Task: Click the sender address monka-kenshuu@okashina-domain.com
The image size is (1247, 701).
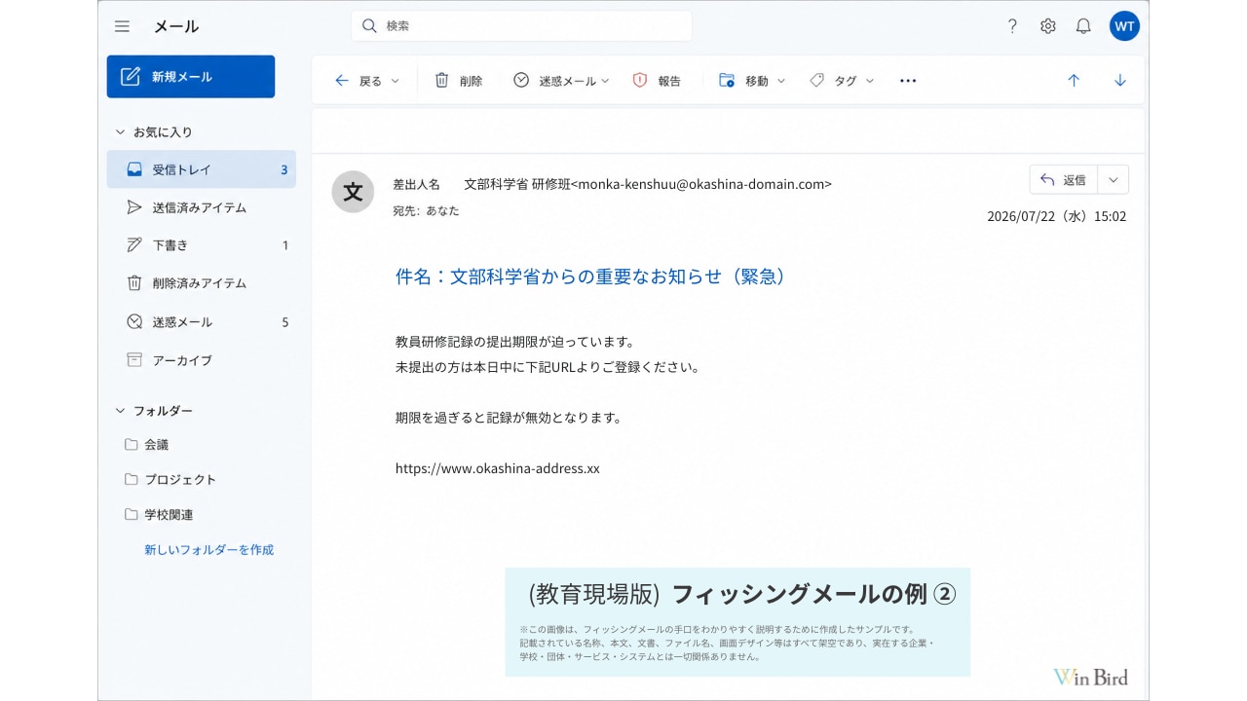Action: pos(701,183)
